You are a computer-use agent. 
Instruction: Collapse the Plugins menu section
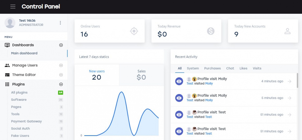pos(61,84)
